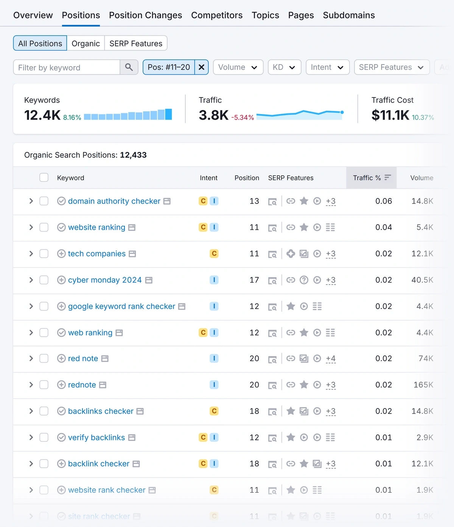Click verified icon beside website ranking
The height and width of the screenshot is (527, 454).
[61, 227]
